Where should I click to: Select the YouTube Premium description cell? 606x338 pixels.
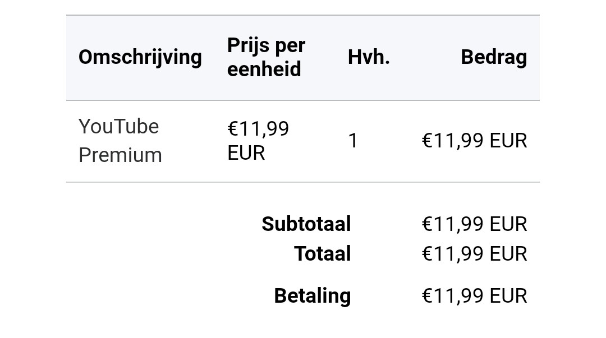pyautogui.click(x=120, y=141)
